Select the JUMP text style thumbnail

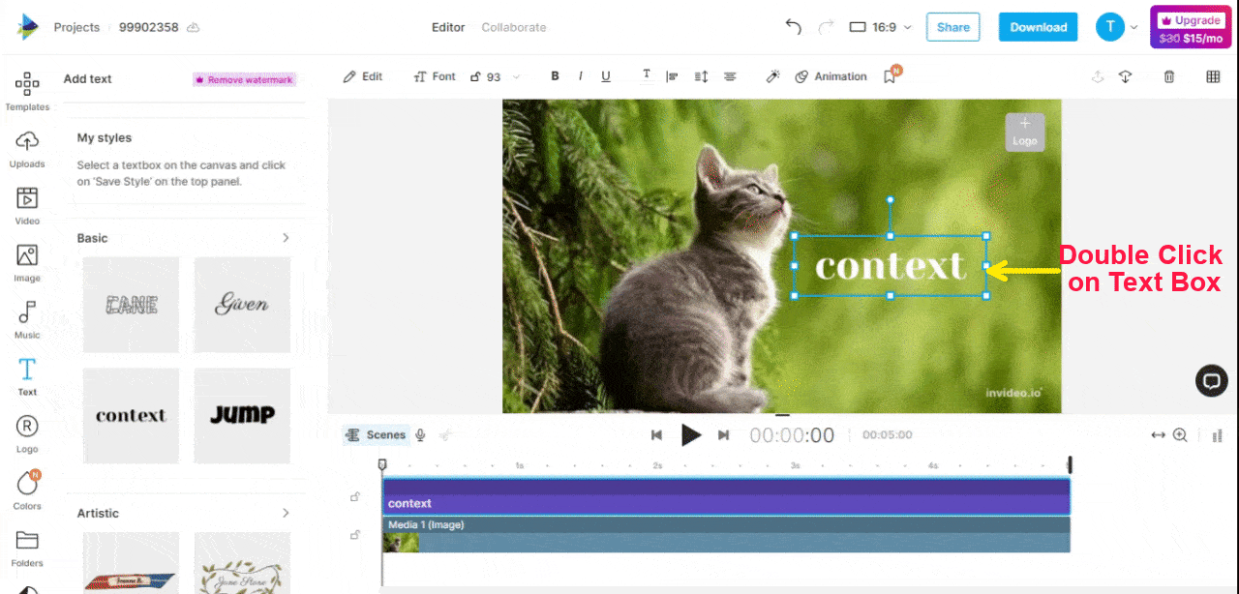pos(242,415)
